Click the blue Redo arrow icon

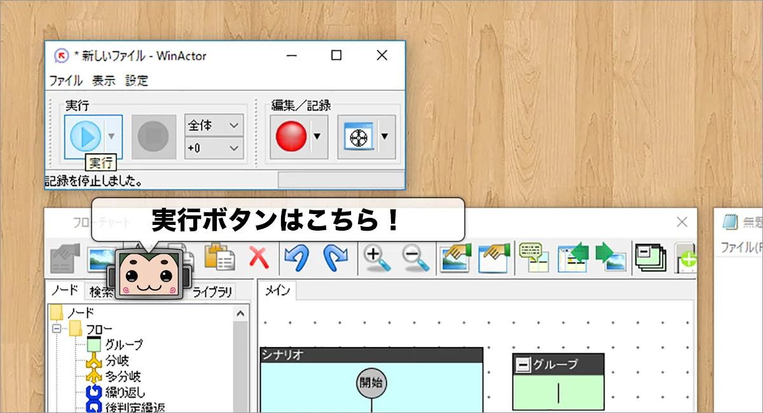tap(335, 257)
